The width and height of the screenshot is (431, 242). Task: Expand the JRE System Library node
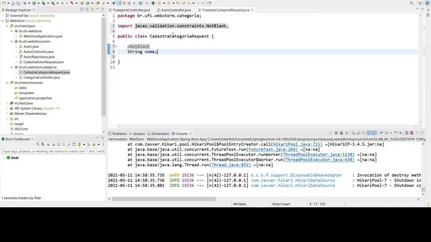(x=7, y=108)
